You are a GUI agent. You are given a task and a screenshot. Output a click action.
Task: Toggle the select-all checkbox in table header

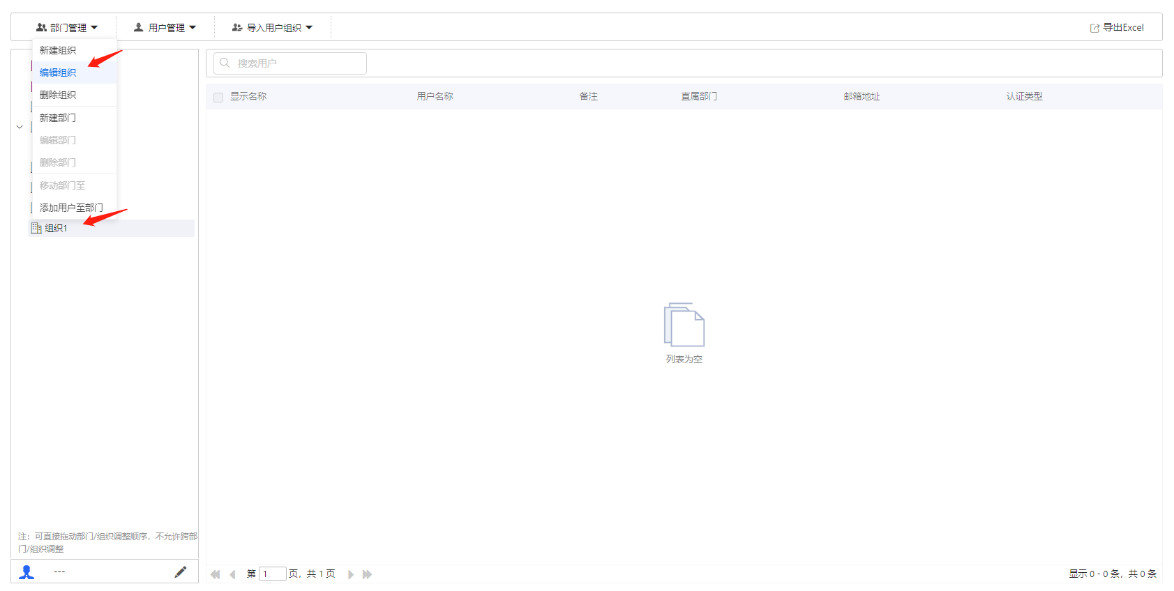coord(218,97)
